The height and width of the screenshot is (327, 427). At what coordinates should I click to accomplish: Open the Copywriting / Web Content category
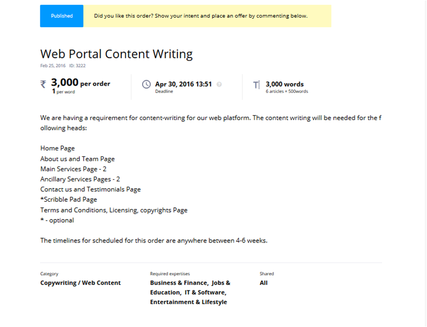coord(80,283)
